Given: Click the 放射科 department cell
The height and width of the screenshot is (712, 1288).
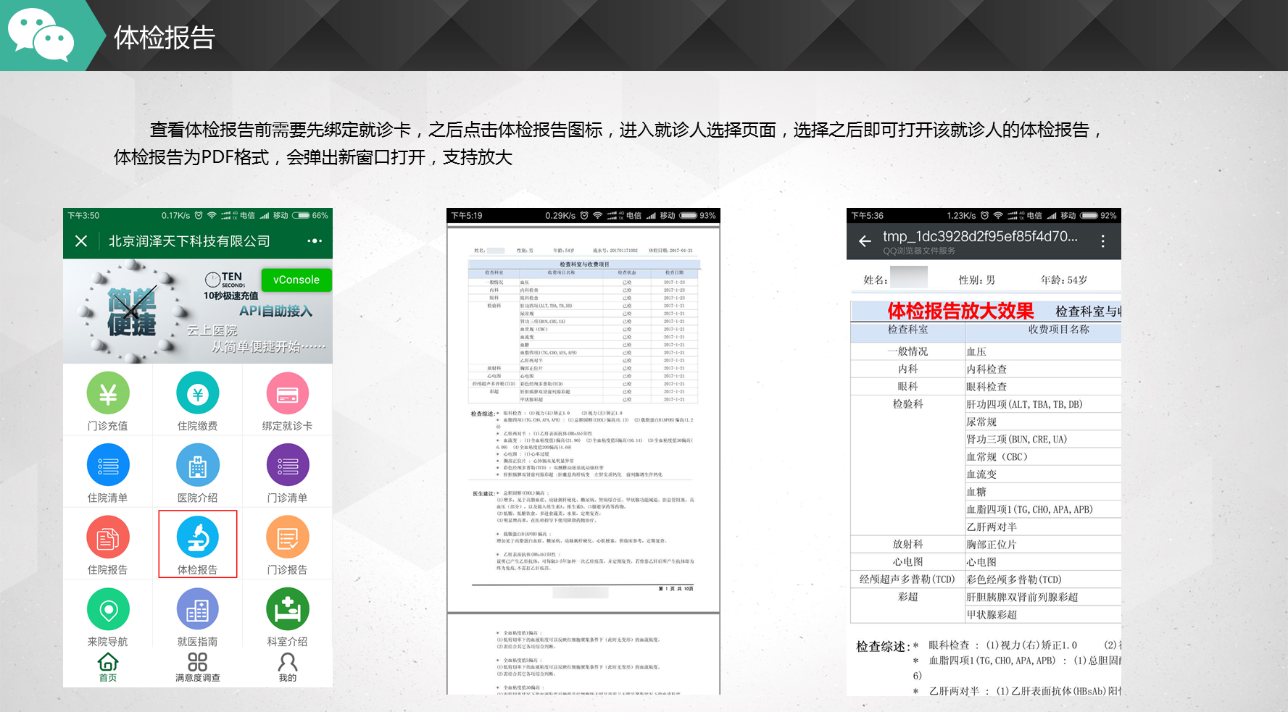Looking at the screenshot, I should tap(907, 544).
